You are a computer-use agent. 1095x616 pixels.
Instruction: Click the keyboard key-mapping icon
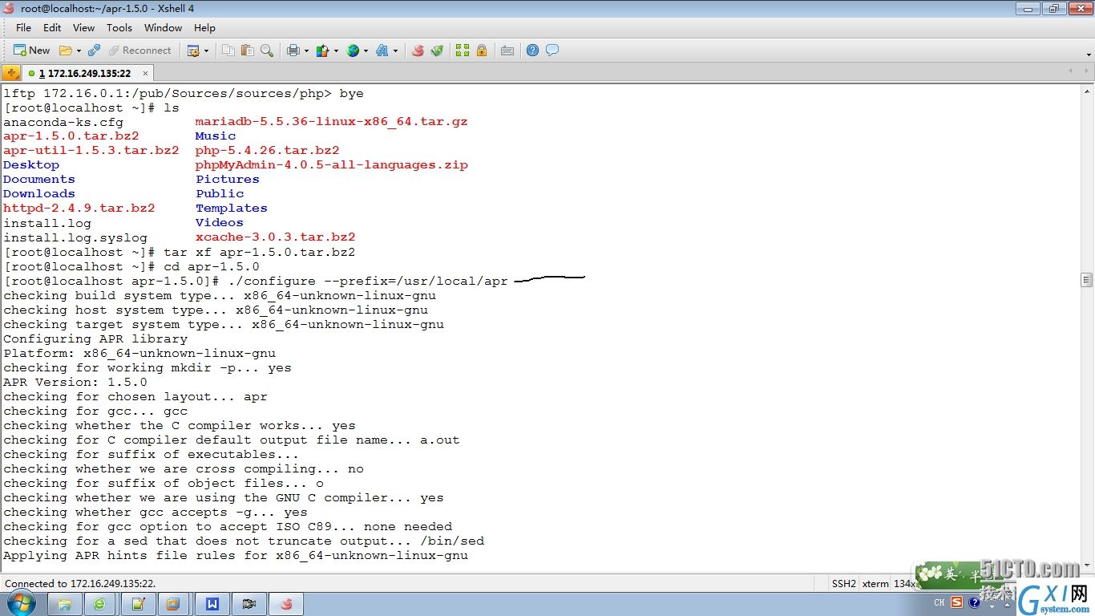507,51
